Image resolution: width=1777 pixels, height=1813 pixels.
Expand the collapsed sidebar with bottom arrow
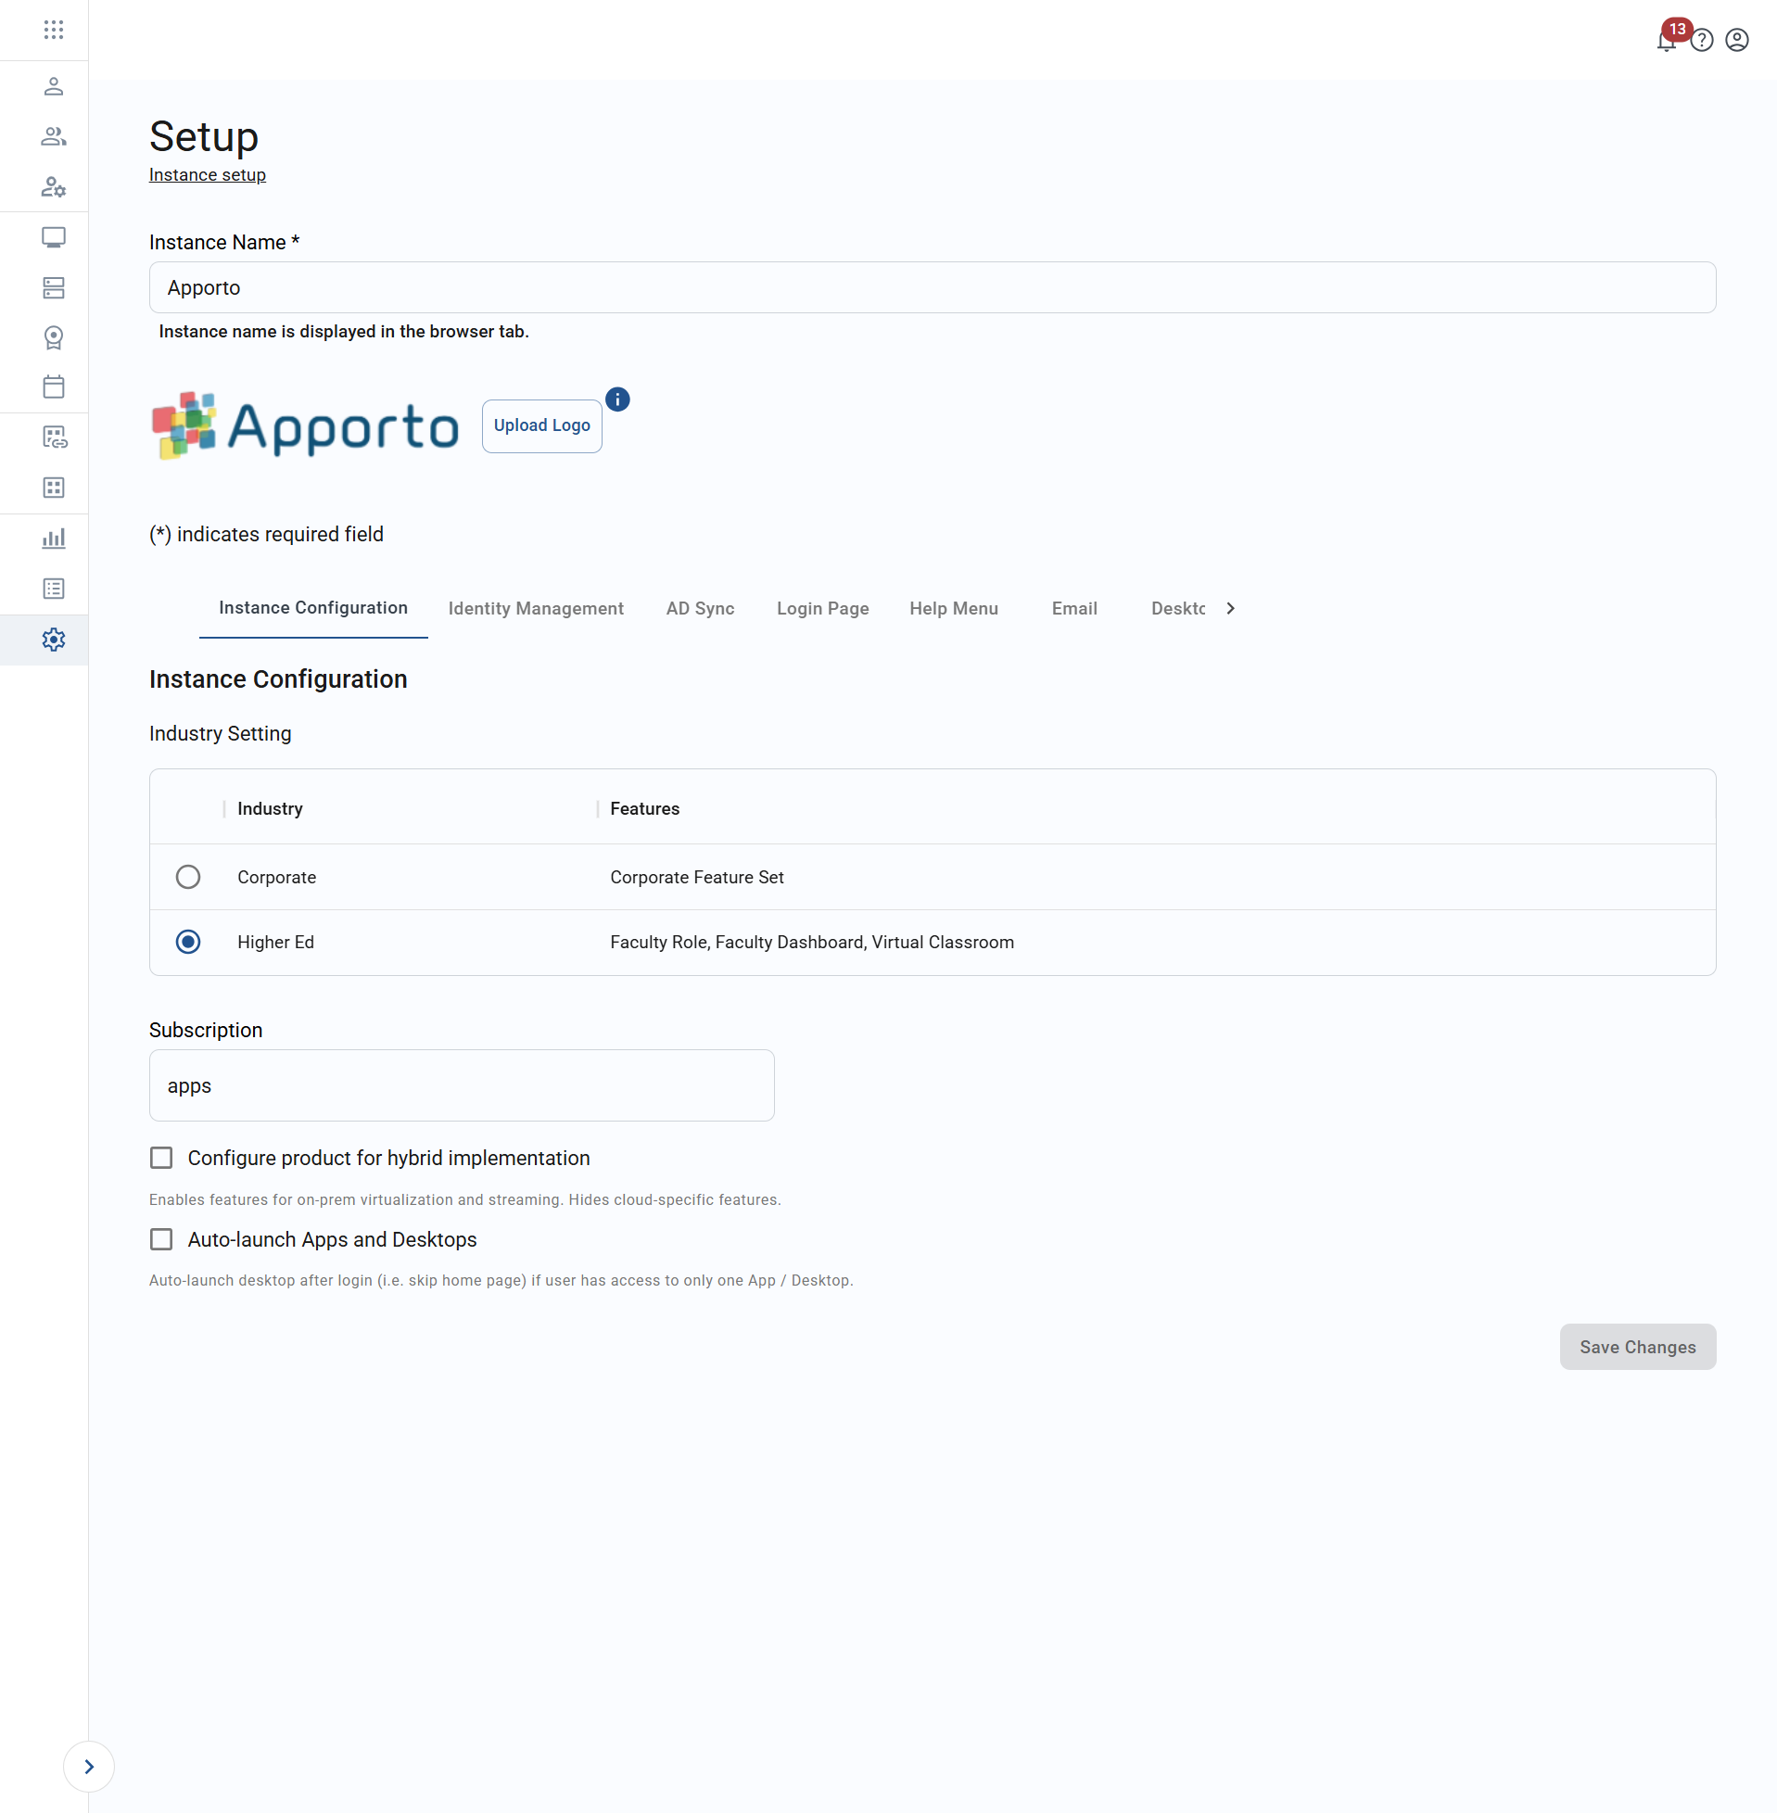89,1766
